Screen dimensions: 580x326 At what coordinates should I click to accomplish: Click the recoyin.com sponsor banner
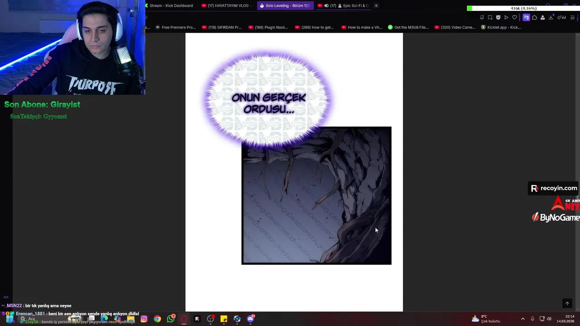[x=554, y=188]
